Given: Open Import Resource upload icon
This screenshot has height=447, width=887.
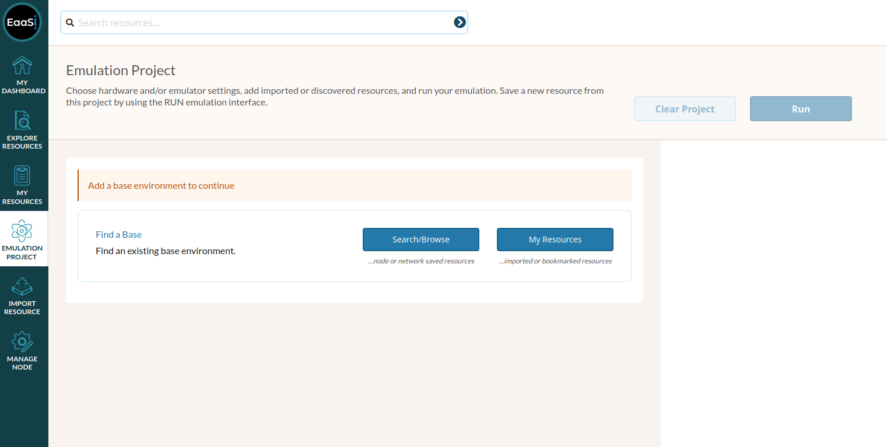Looking at the screenshot, I should tap(22, 286).
